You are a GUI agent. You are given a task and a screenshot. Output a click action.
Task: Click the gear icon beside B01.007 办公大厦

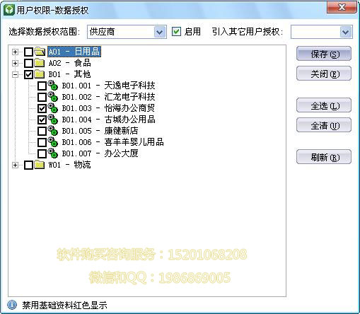(53, 153)
